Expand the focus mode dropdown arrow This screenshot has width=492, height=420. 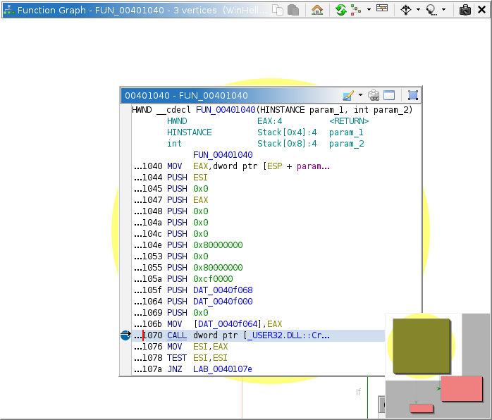[x=443, y=10]
